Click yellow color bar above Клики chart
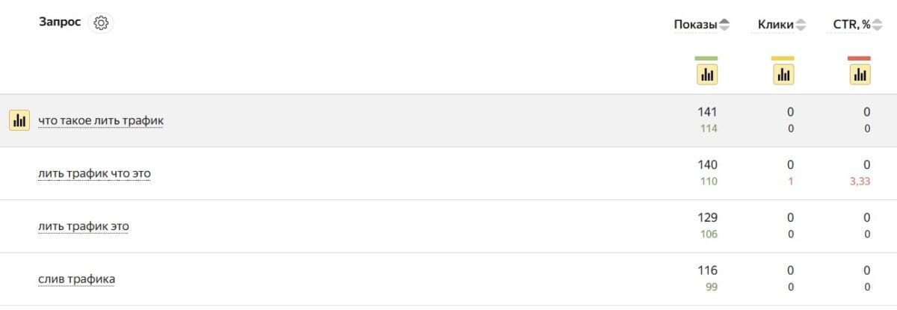The image size is (897, 310). click(x=783, y=58)
